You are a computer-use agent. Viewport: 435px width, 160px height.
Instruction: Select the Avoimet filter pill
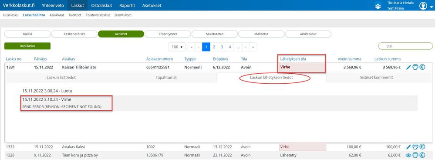pos(121,34)
